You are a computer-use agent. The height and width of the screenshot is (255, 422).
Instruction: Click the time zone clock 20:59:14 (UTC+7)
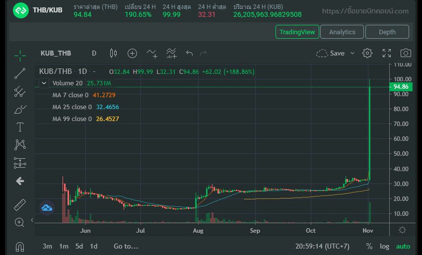322,246
